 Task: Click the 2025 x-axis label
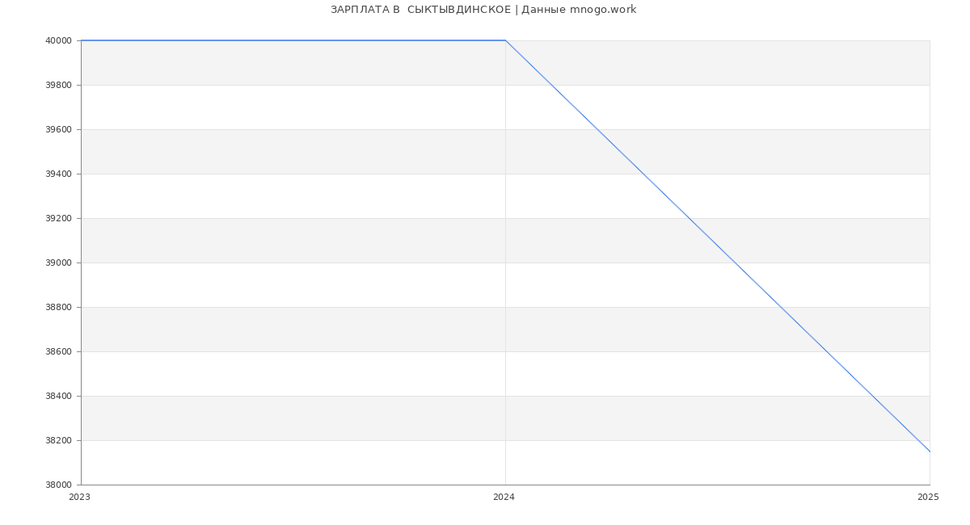coord(928,498)
